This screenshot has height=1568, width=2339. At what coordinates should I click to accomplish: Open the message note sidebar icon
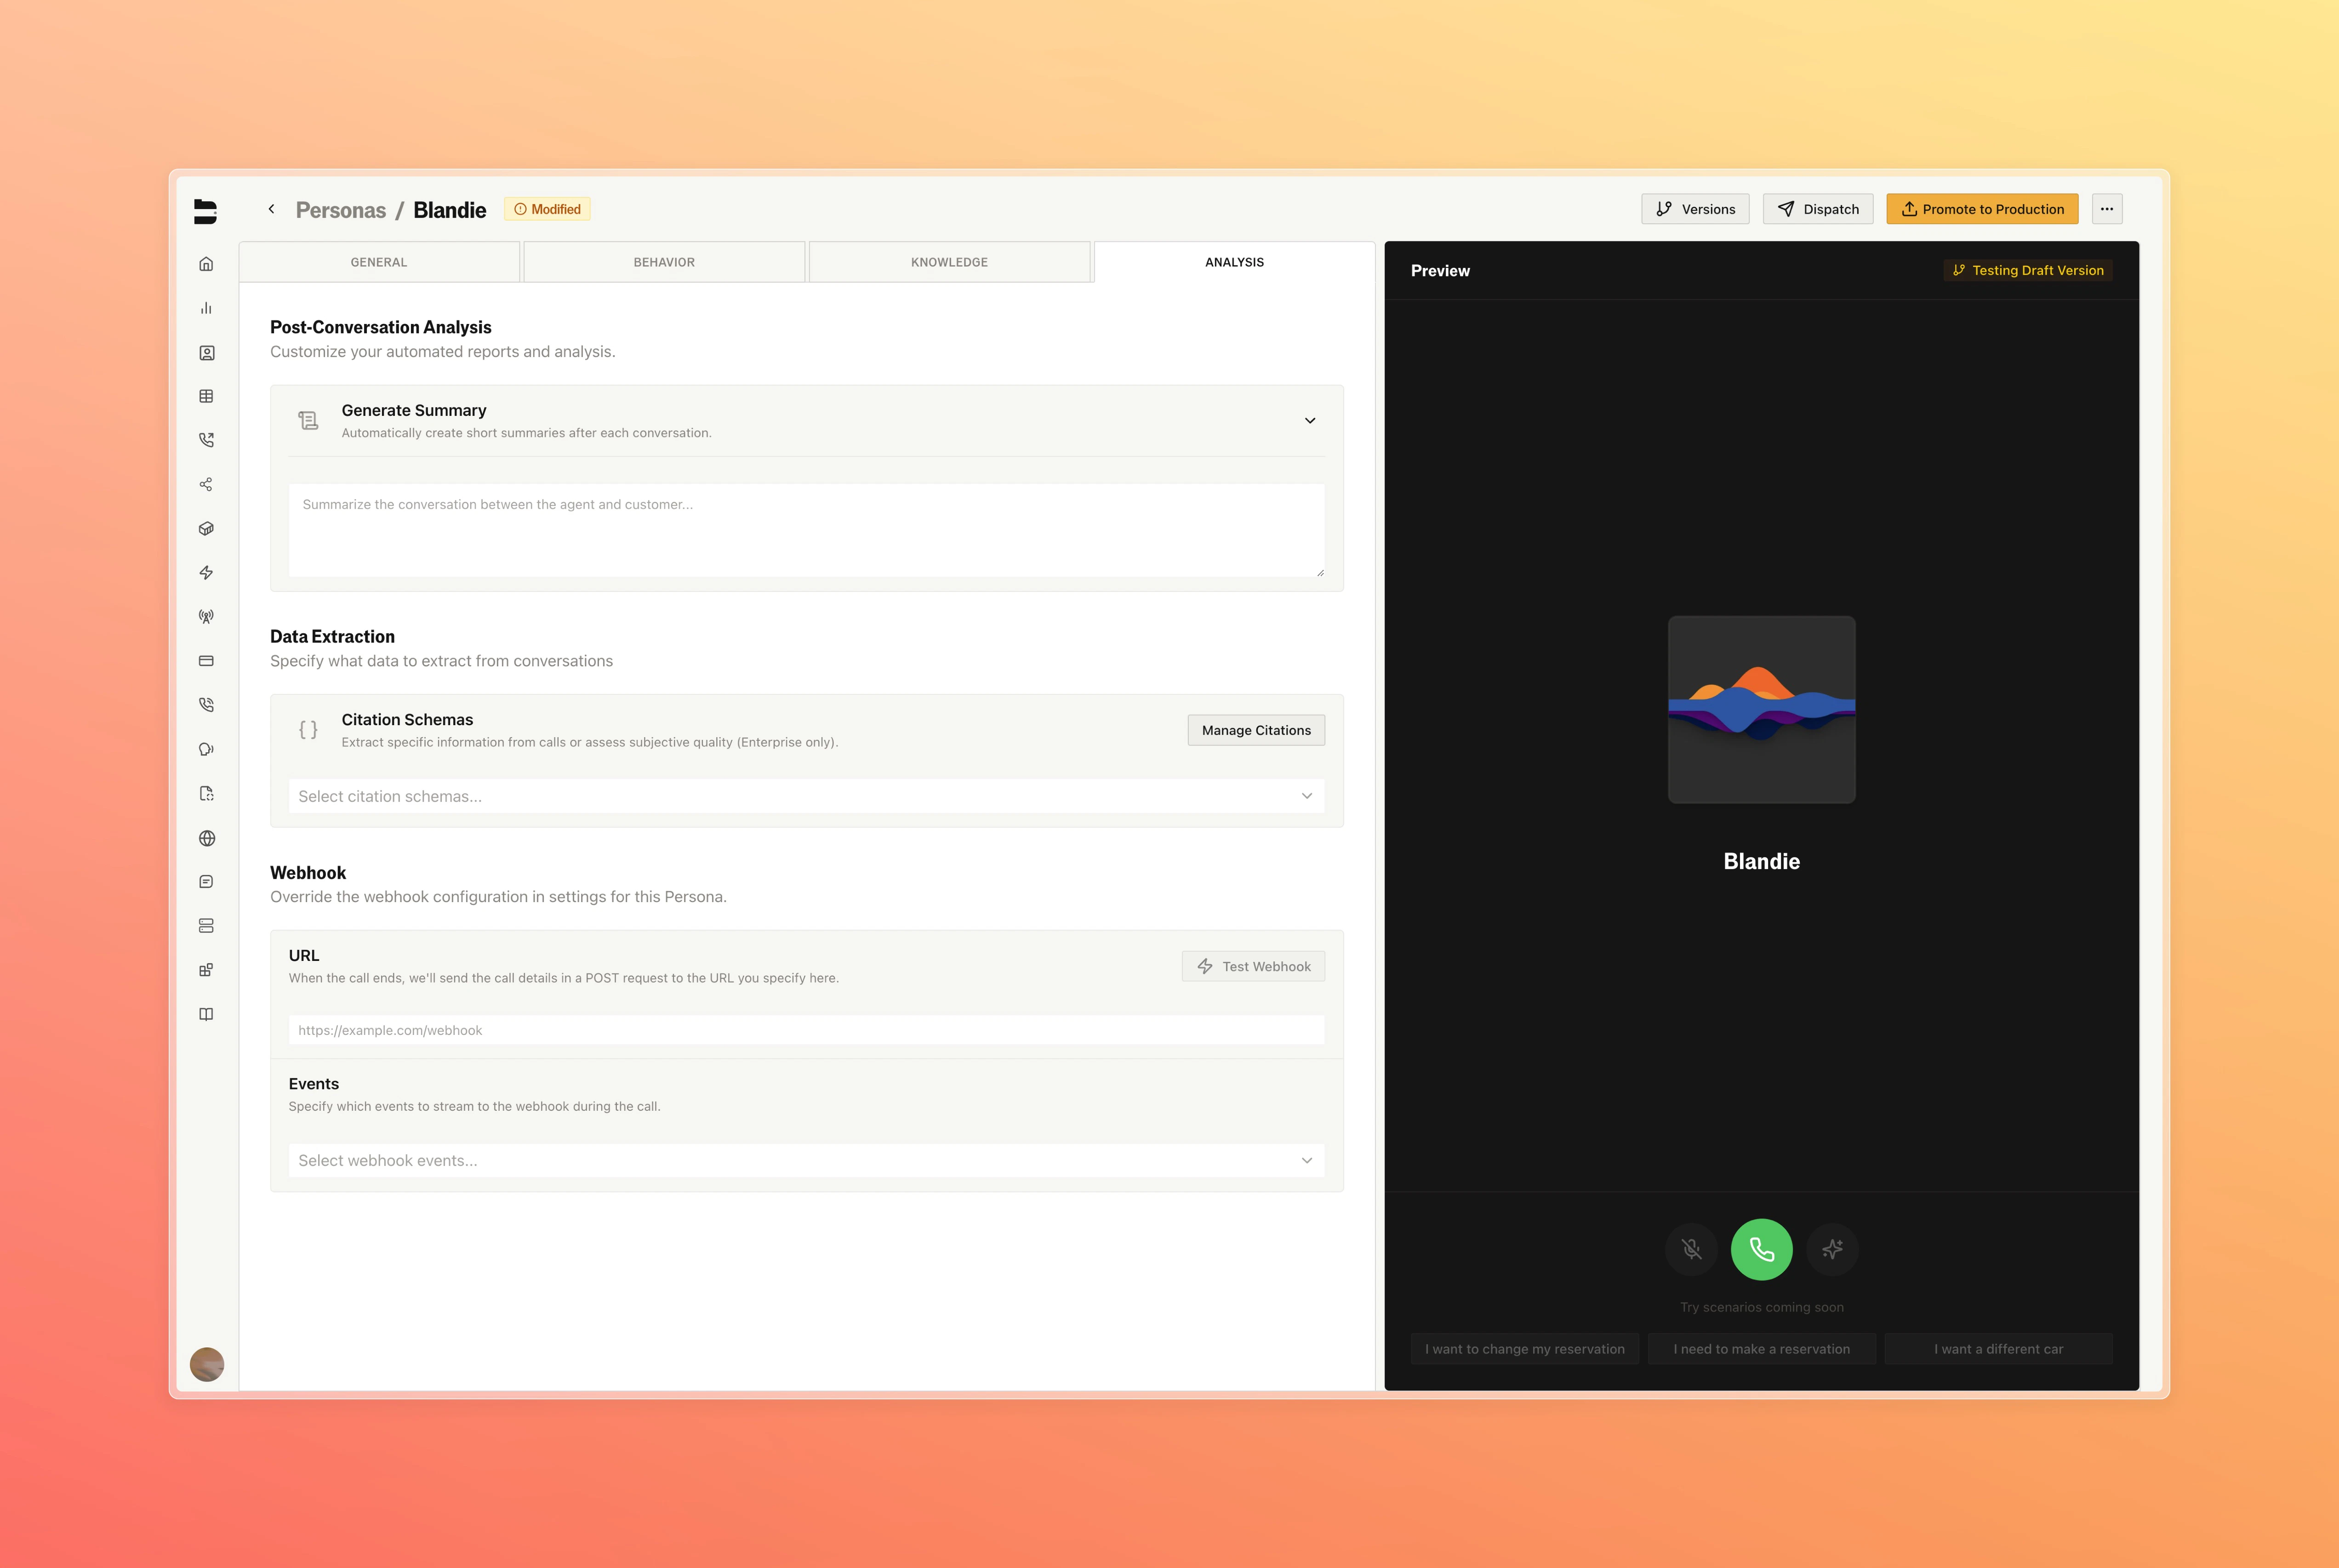[206, 882]
